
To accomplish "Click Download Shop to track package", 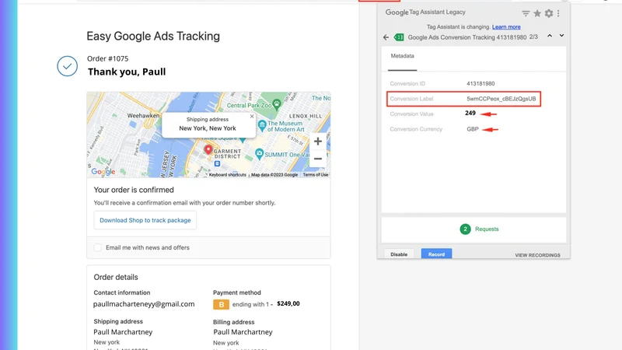I will coord(145,220).
